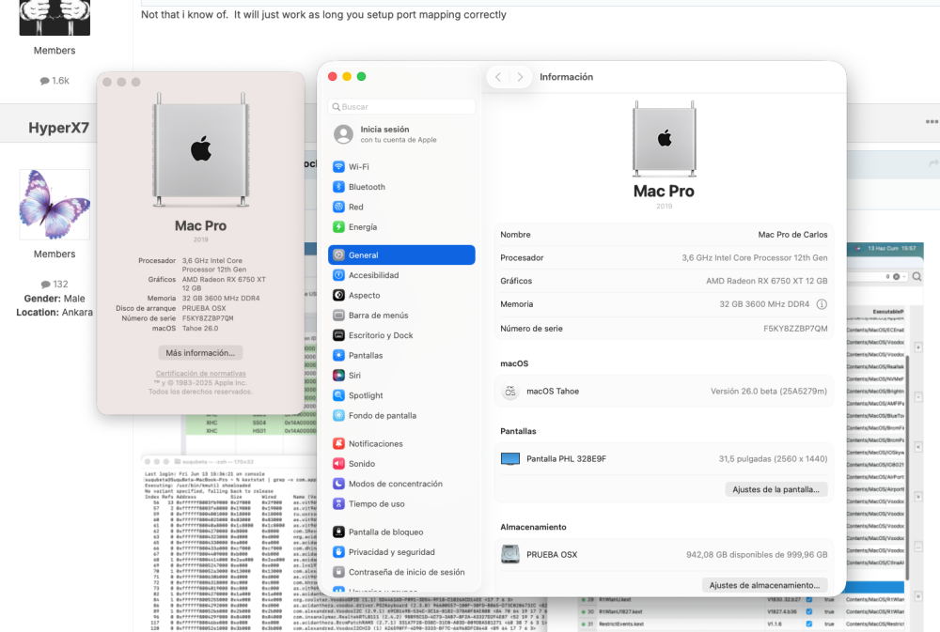Click Más información button
Viewport: 940px width, 632px height.
pos(200,353)
